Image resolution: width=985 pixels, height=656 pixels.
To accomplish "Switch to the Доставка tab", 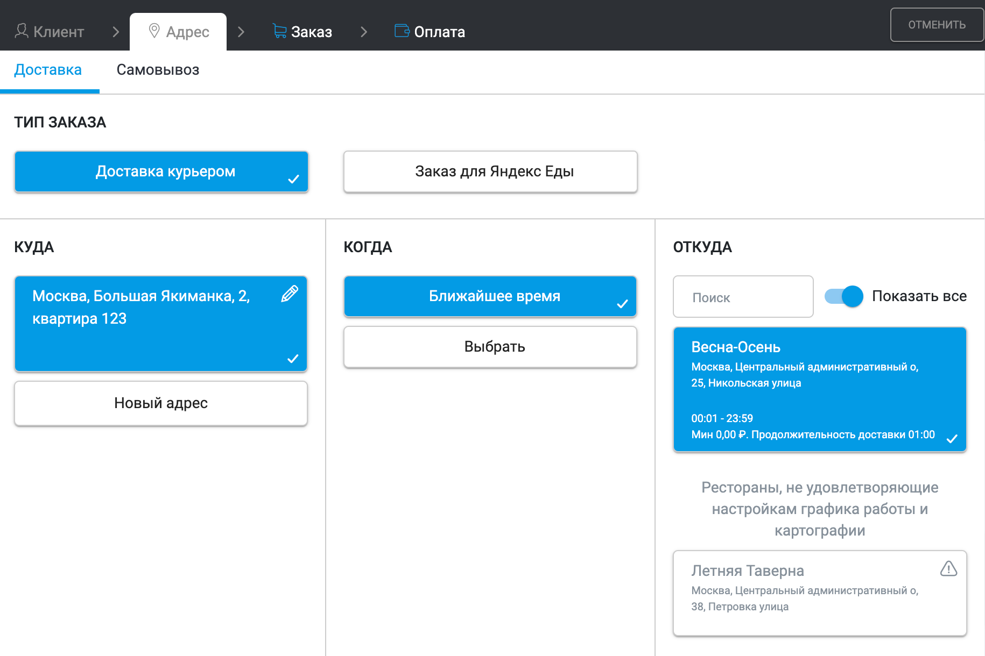I will [x=48, y=70].
